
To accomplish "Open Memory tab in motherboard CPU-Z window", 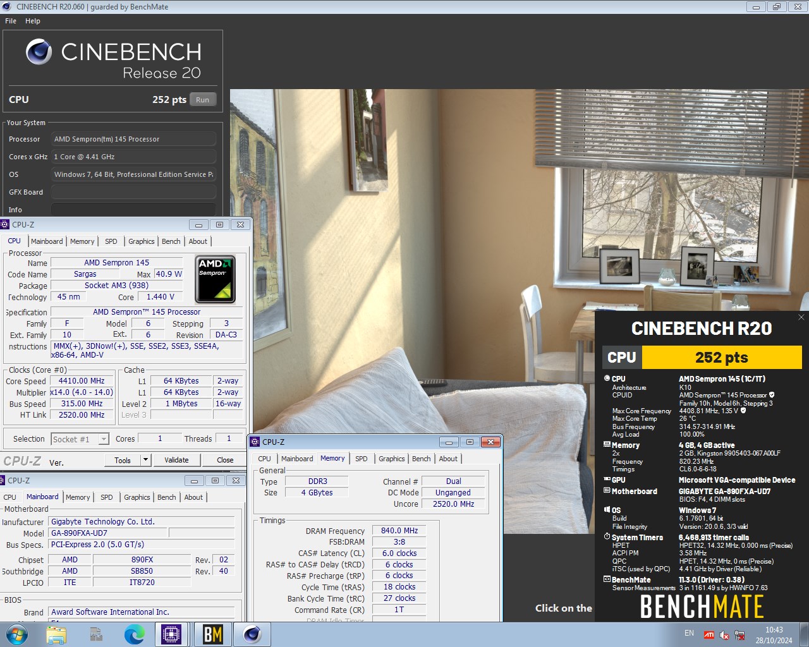I will pyautogui.click(x=78, y=497).
